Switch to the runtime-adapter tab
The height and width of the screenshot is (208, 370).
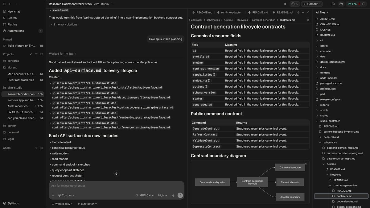tap(229, 12)
